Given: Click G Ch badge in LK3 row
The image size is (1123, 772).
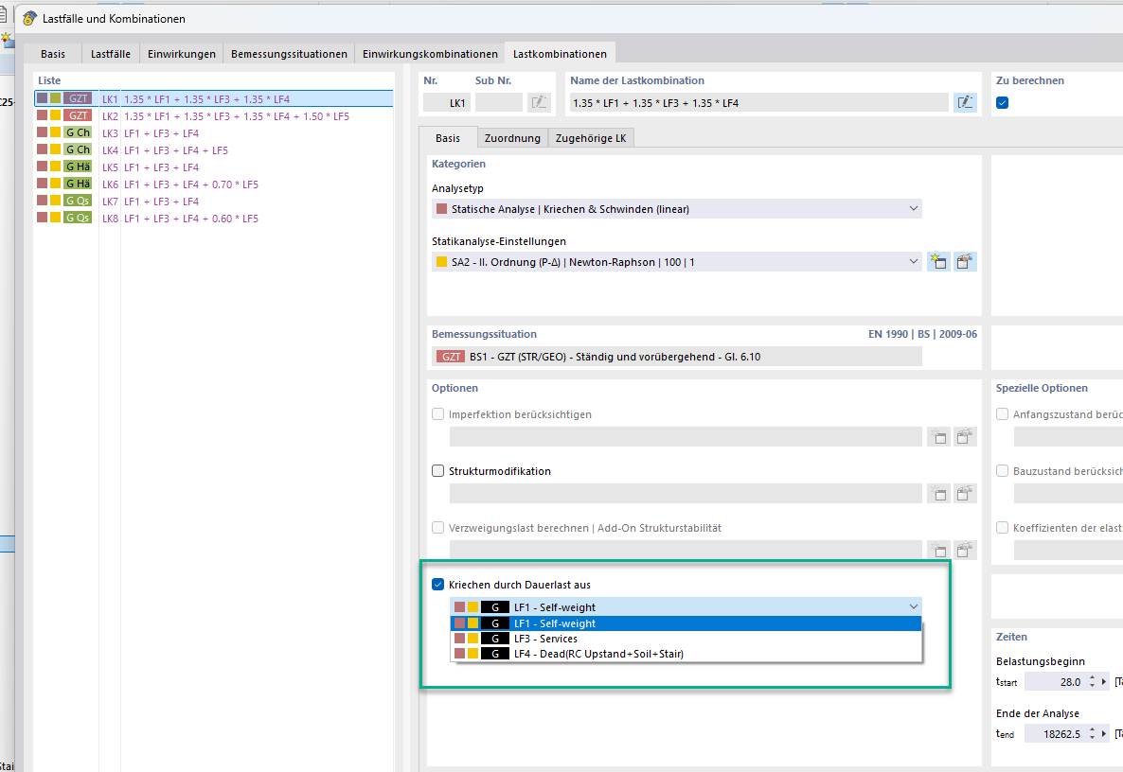Looking at the screenshot, I should pyautogui.click(x=78, y=133).
